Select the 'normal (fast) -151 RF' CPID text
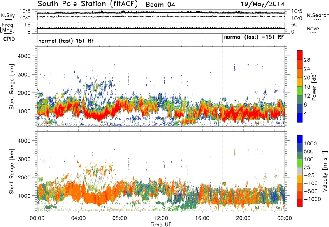329x227 pixels. coord(254,37)
